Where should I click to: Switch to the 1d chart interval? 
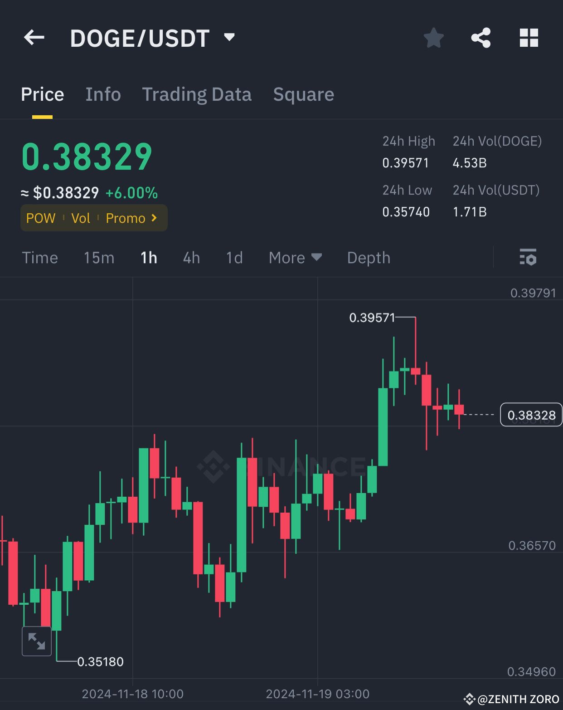233,257
